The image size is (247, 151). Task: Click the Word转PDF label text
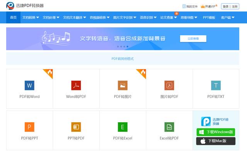click(76, 96)
